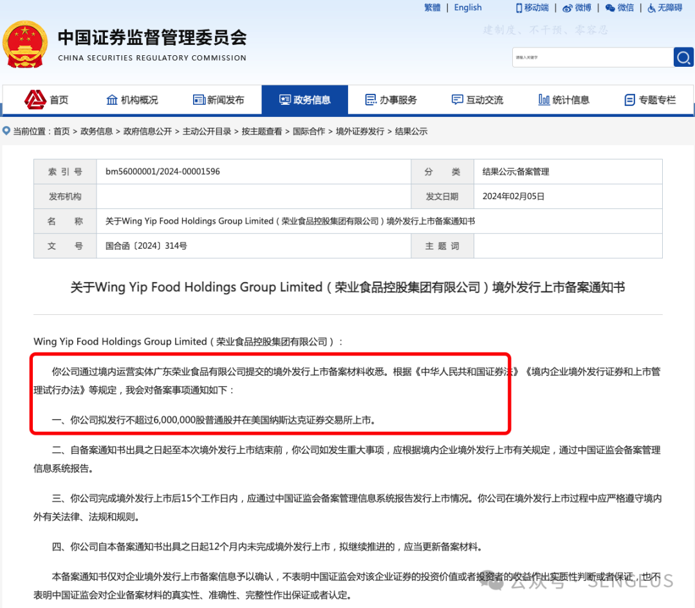This screenshot has width=695, height=608.
Task: Go to 主动公开目录 in the breadcrumb
Action: (207, 131)
